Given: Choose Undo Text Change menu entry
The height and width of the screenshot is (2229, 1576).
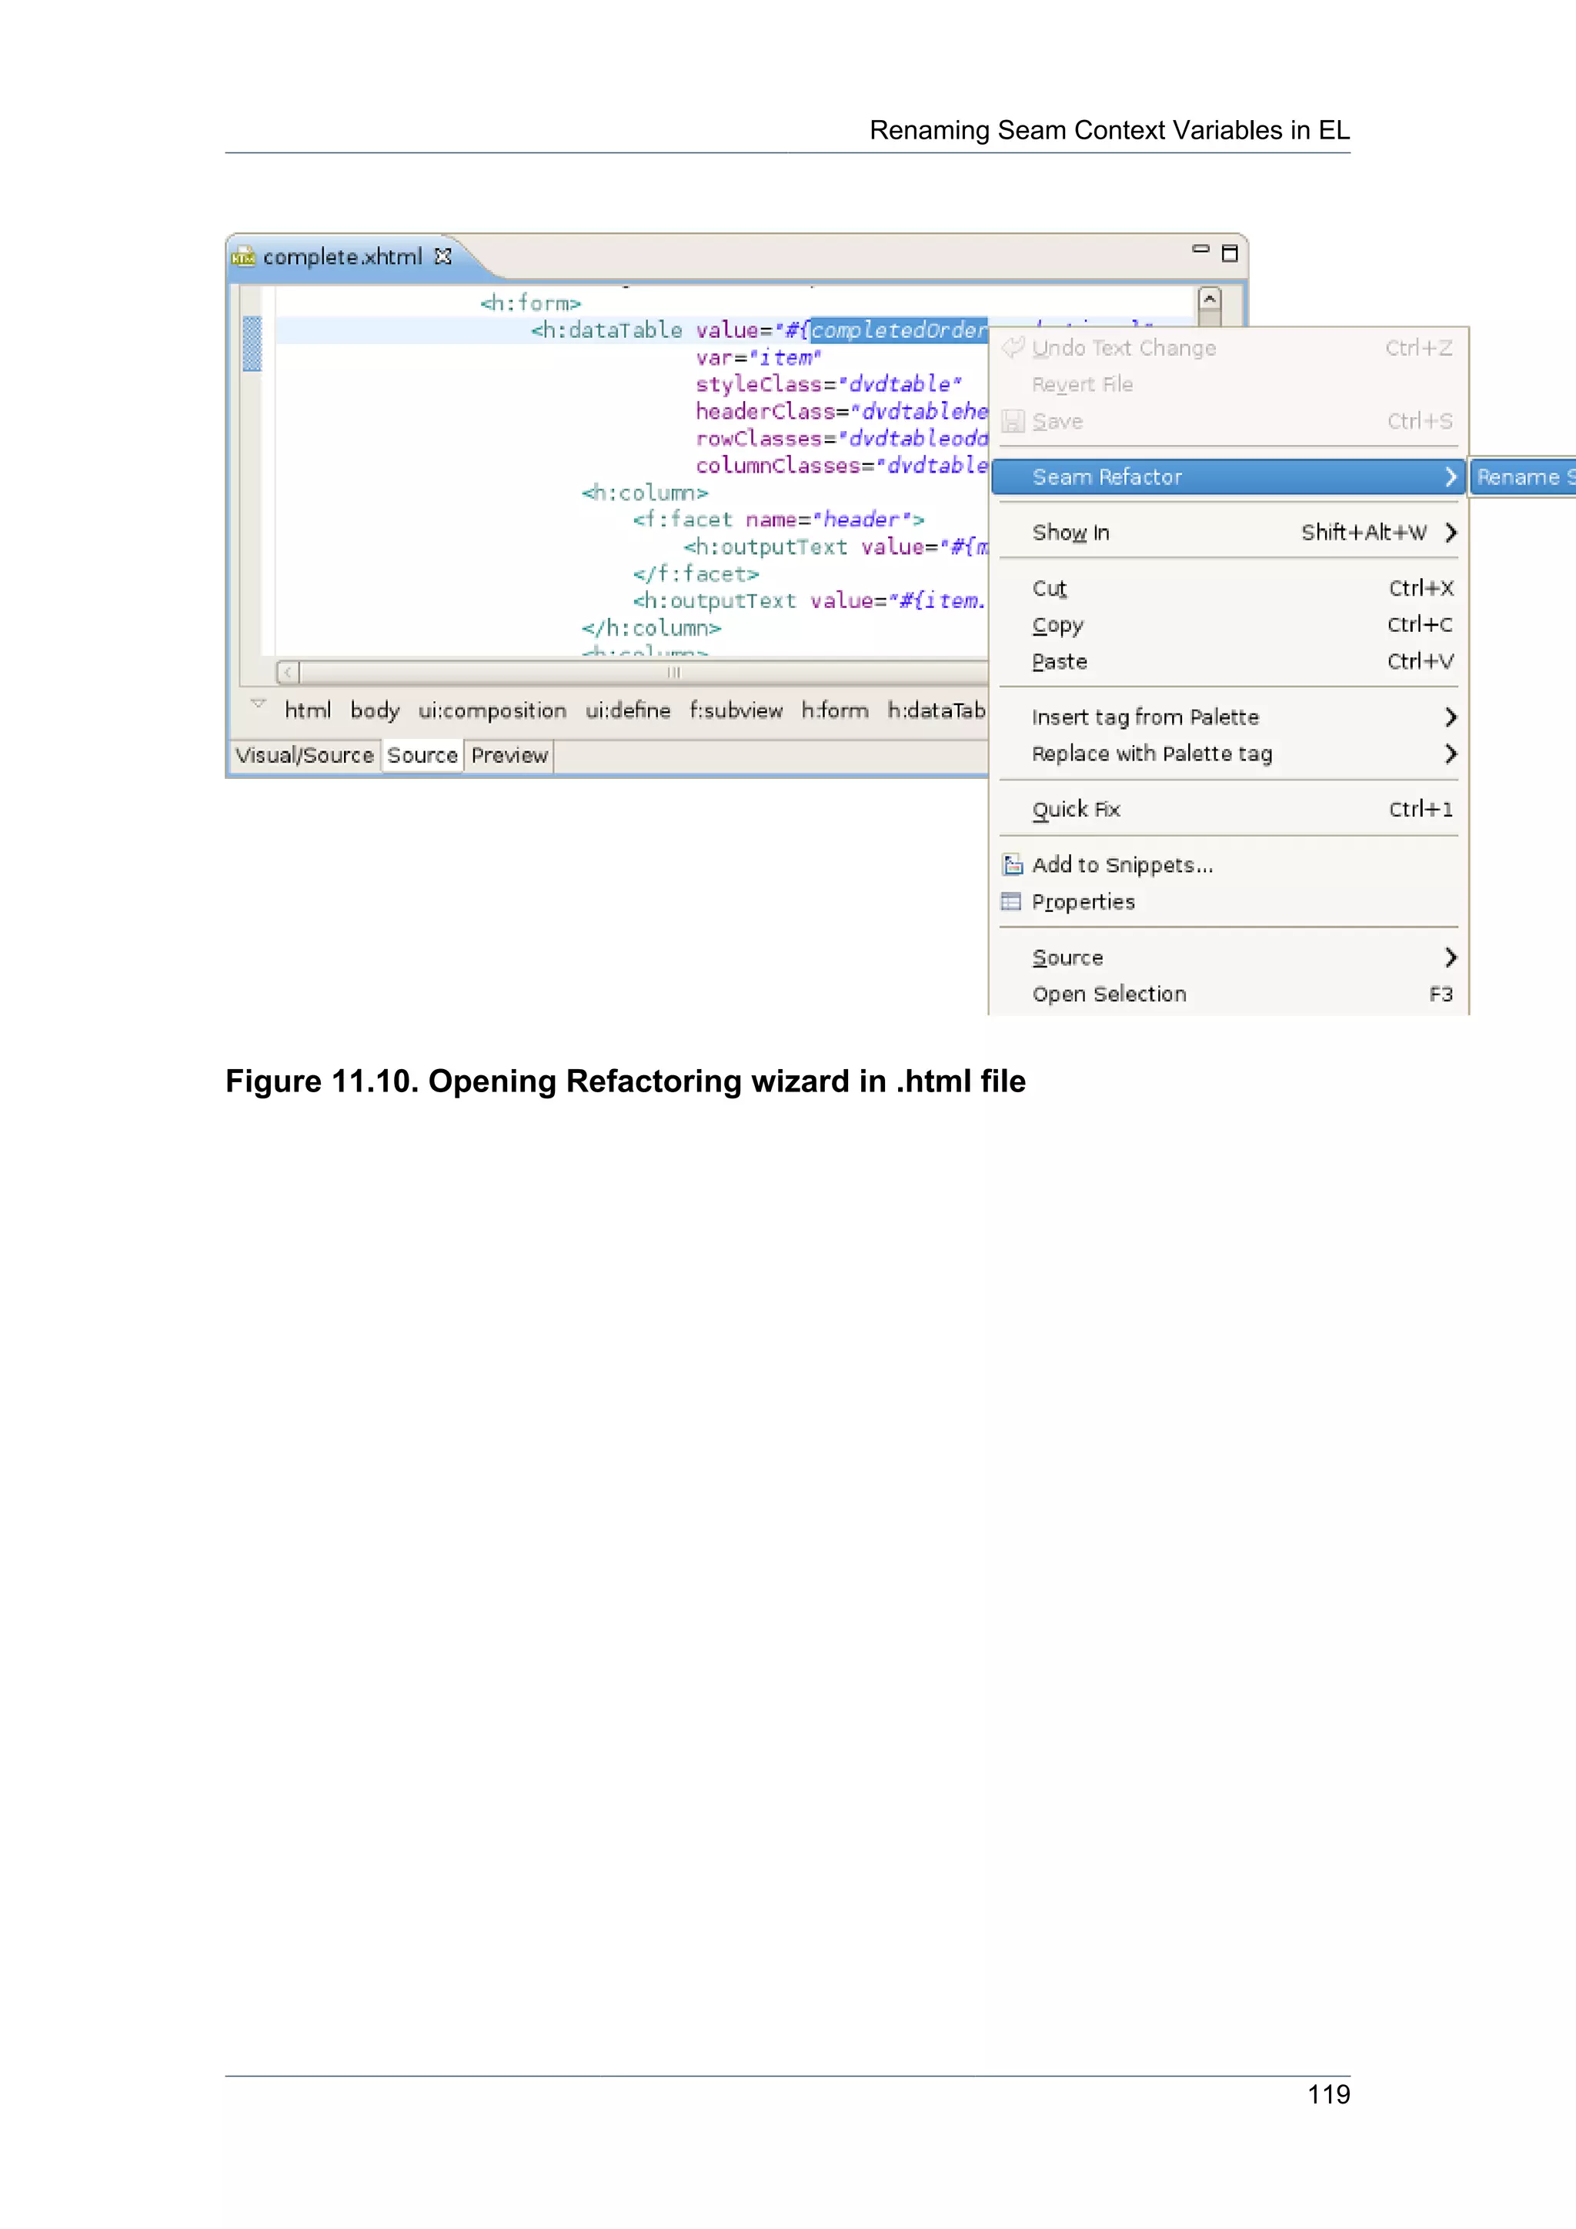Looking at the screenshot, I should [1227, 348].
